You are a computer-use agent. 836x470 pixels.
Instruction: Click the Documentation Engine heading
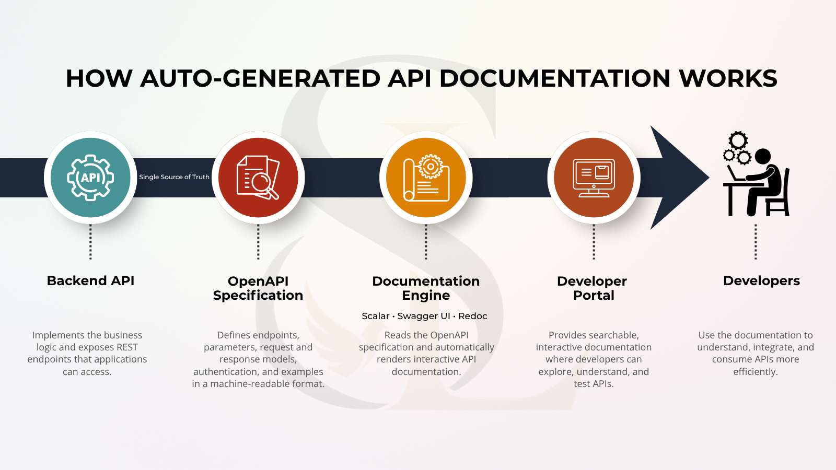coord(426,288)
